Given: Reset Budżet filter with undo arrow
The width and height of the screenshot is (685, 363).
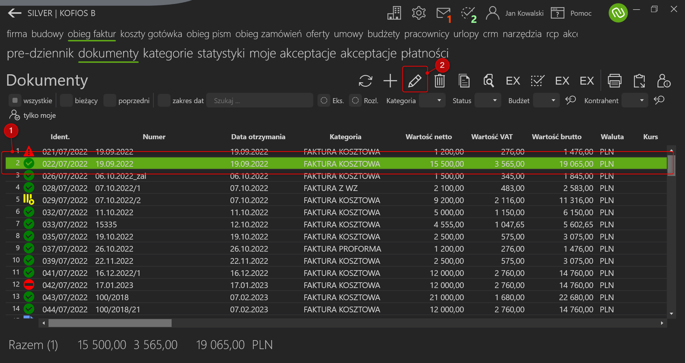Looking at the screenshot, I should pos(570,100).
